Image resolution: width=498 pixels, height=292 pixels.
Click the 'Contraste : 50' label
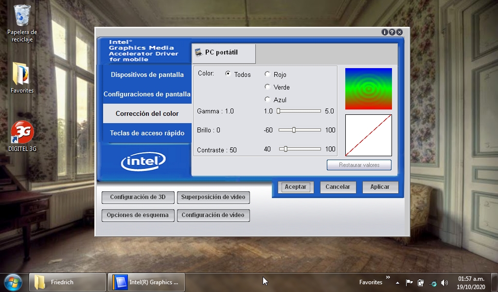216,150
